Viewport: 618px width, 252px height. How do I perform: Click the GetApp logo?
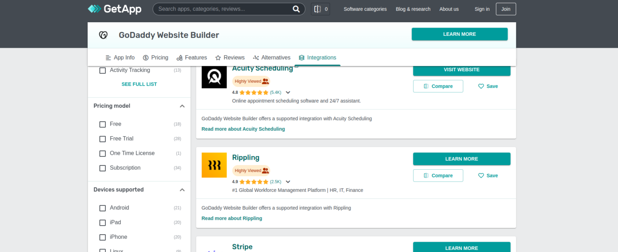tap(115, 9)
